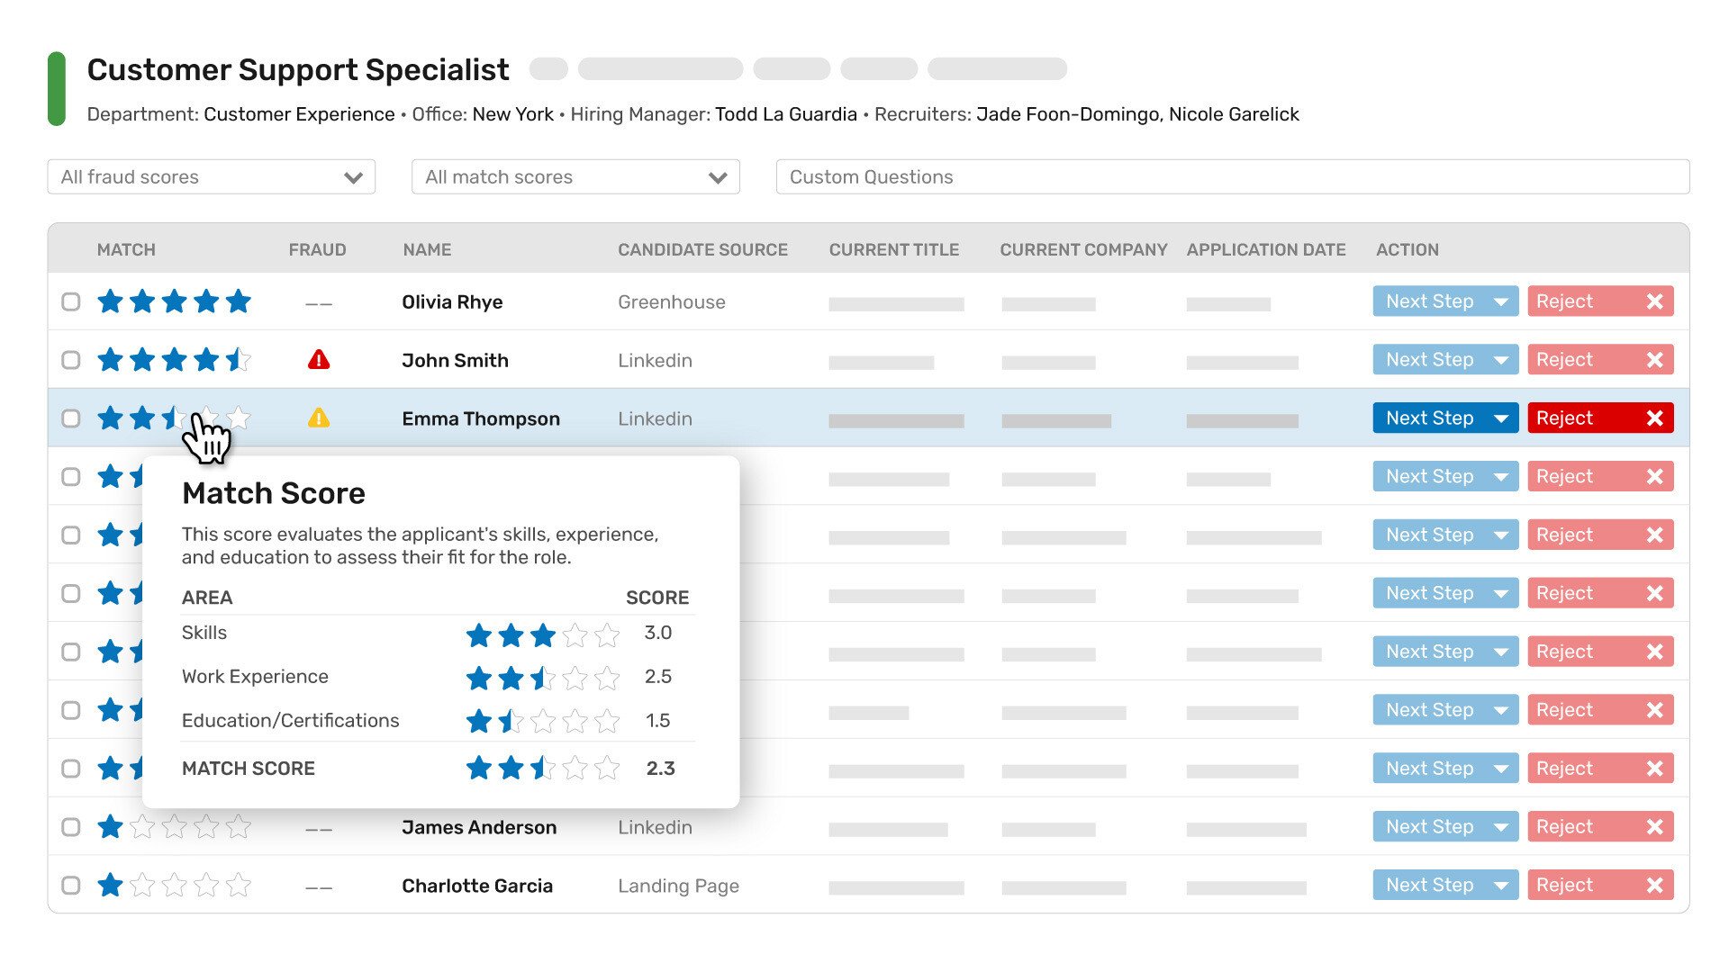Click the X icon on Olivia Rhye's Reject button

click(x=1654, y=301)
